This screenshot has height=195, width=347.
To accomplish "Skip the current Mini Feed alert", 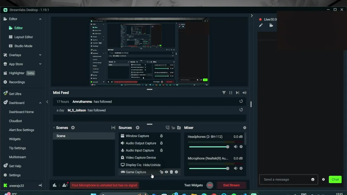I will 237,93.
